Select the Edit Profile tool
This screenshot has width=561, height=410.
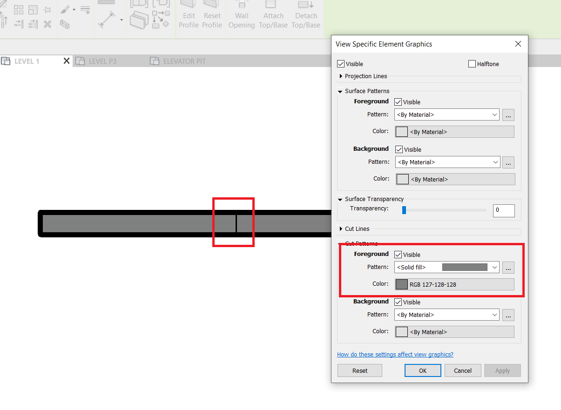189,15
